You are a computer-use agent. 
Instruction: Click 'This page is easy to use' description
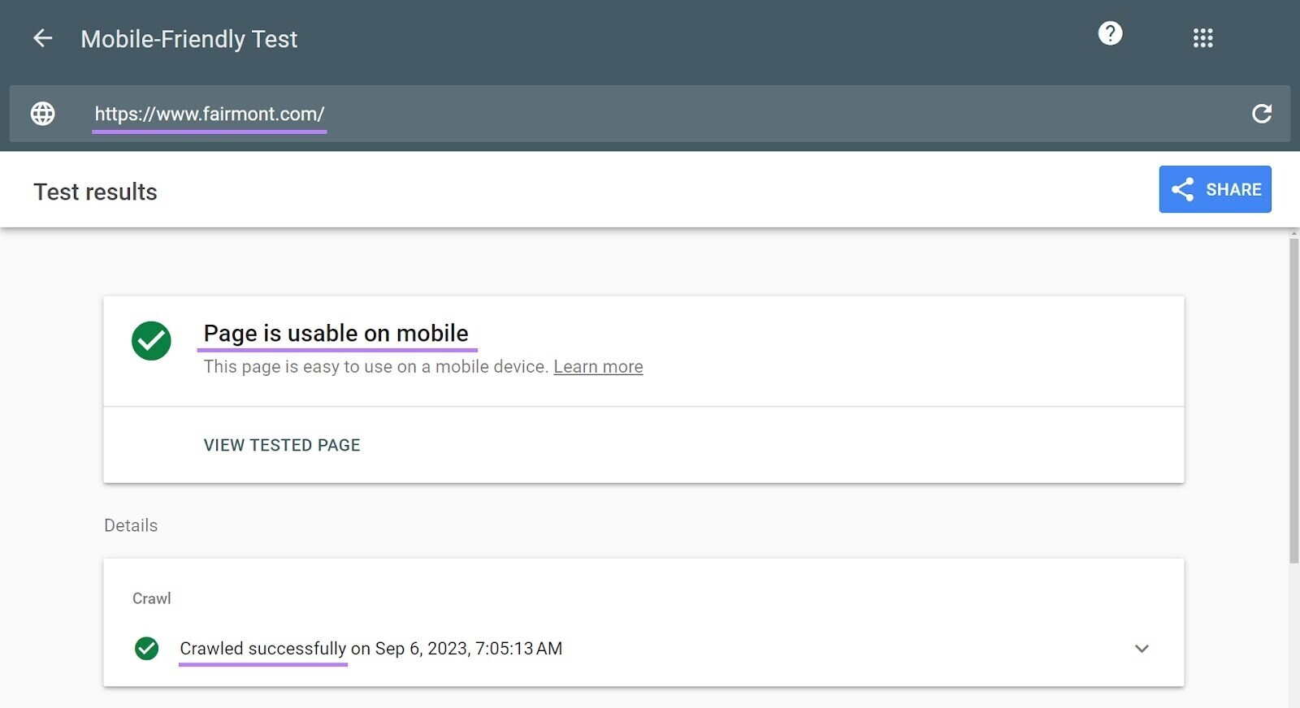click(376, 366)
